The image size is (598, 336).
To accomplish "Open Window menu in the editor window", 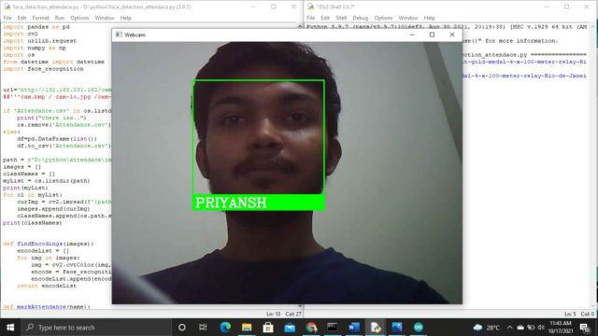I will click(105, 18).
